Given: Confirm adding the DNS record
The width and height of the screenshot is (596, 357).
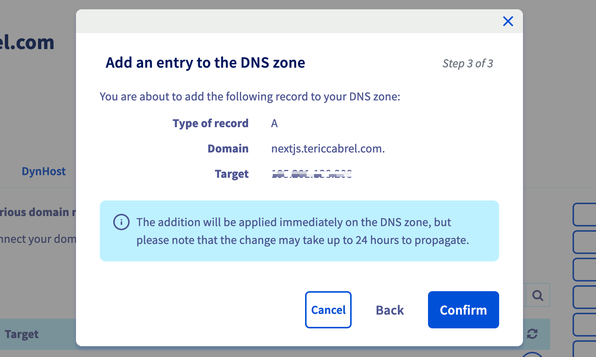Looking at the screenshot, I should (463, 310).
